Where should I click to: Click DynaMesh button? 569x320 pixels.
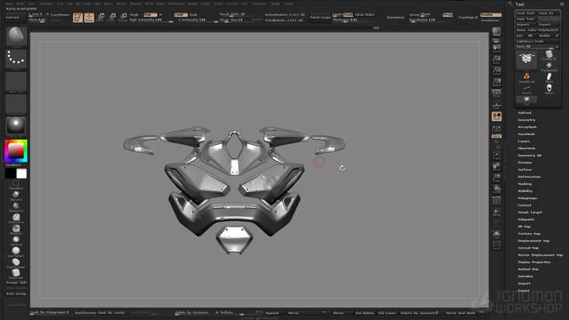396,17
